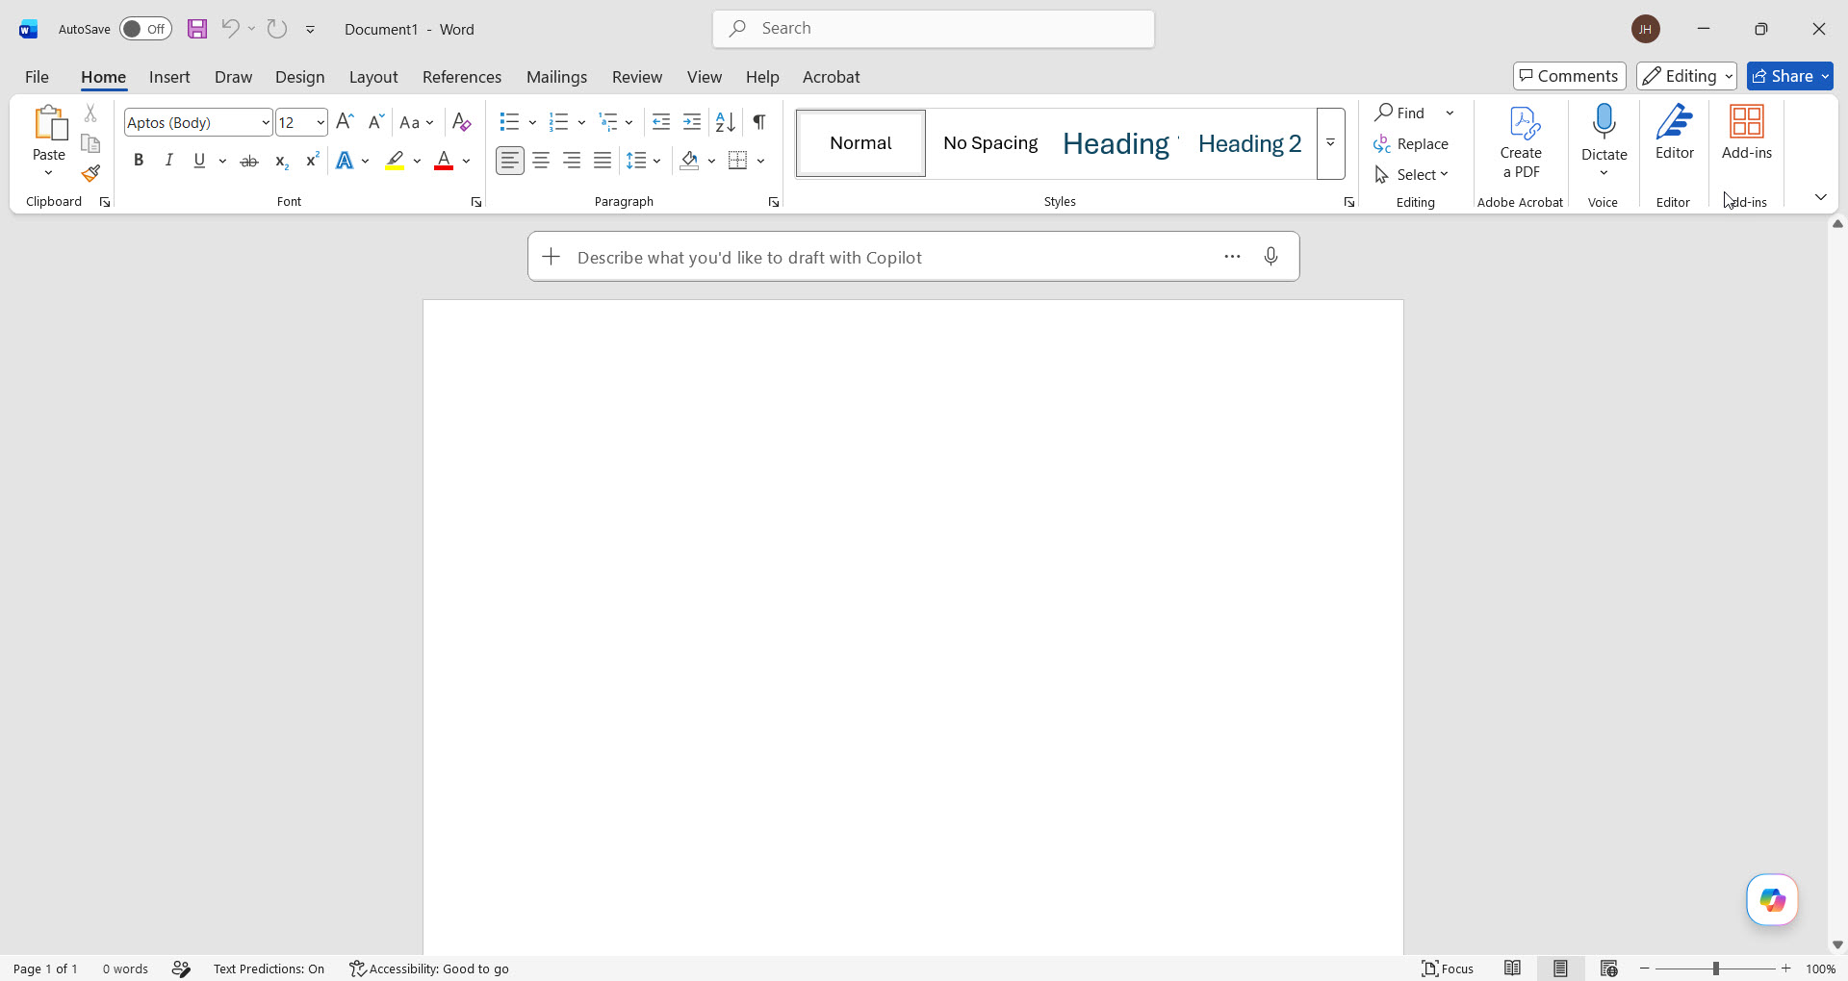1848x981 pixels.
Task: Click the Search box in title bar
Action: [934, 29]
